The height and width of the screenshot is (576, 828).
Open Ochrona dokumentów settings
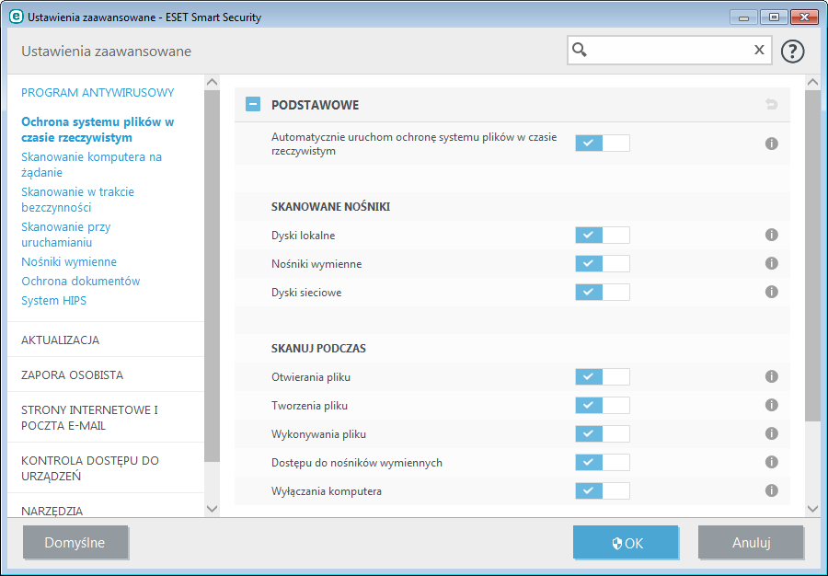point(80,281)
